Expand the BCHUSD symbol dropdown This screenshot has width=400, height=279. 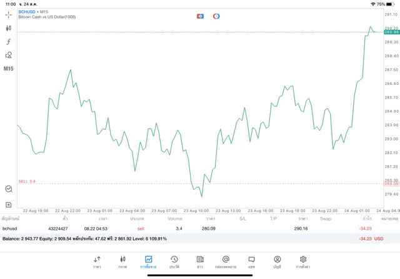pyautogui.click(x=28, y=12)
